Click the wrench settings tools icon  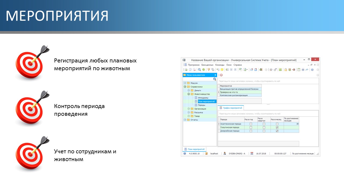(x=271, y=70)
